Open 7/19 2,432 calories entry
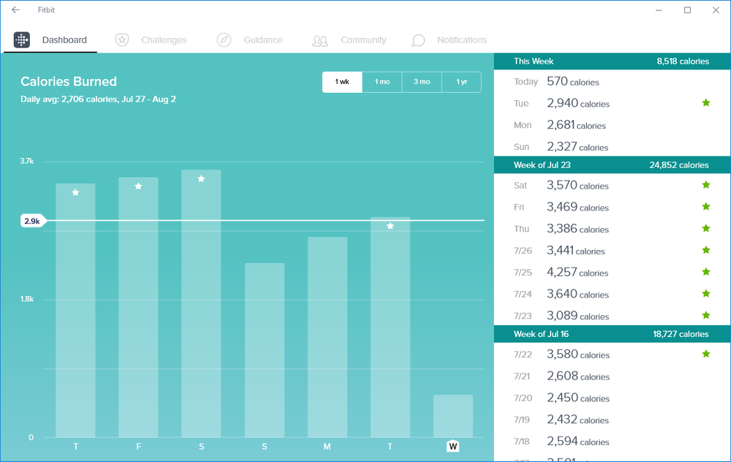Image resolution: width=731 pixels, height=462 pixels. click(612, 420)
